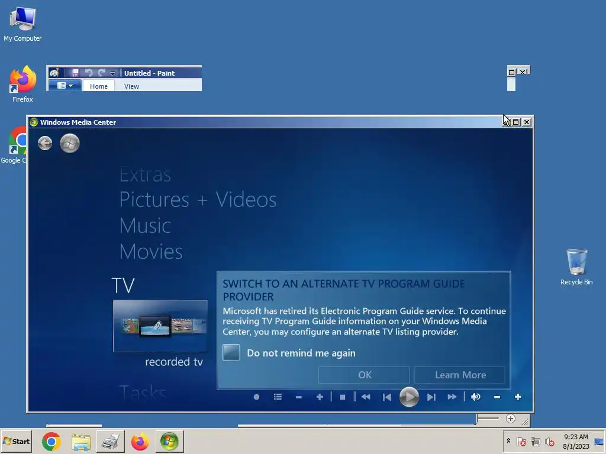
Task: Open the guide list icon in transport bar
Action: [x=278, y=397]
